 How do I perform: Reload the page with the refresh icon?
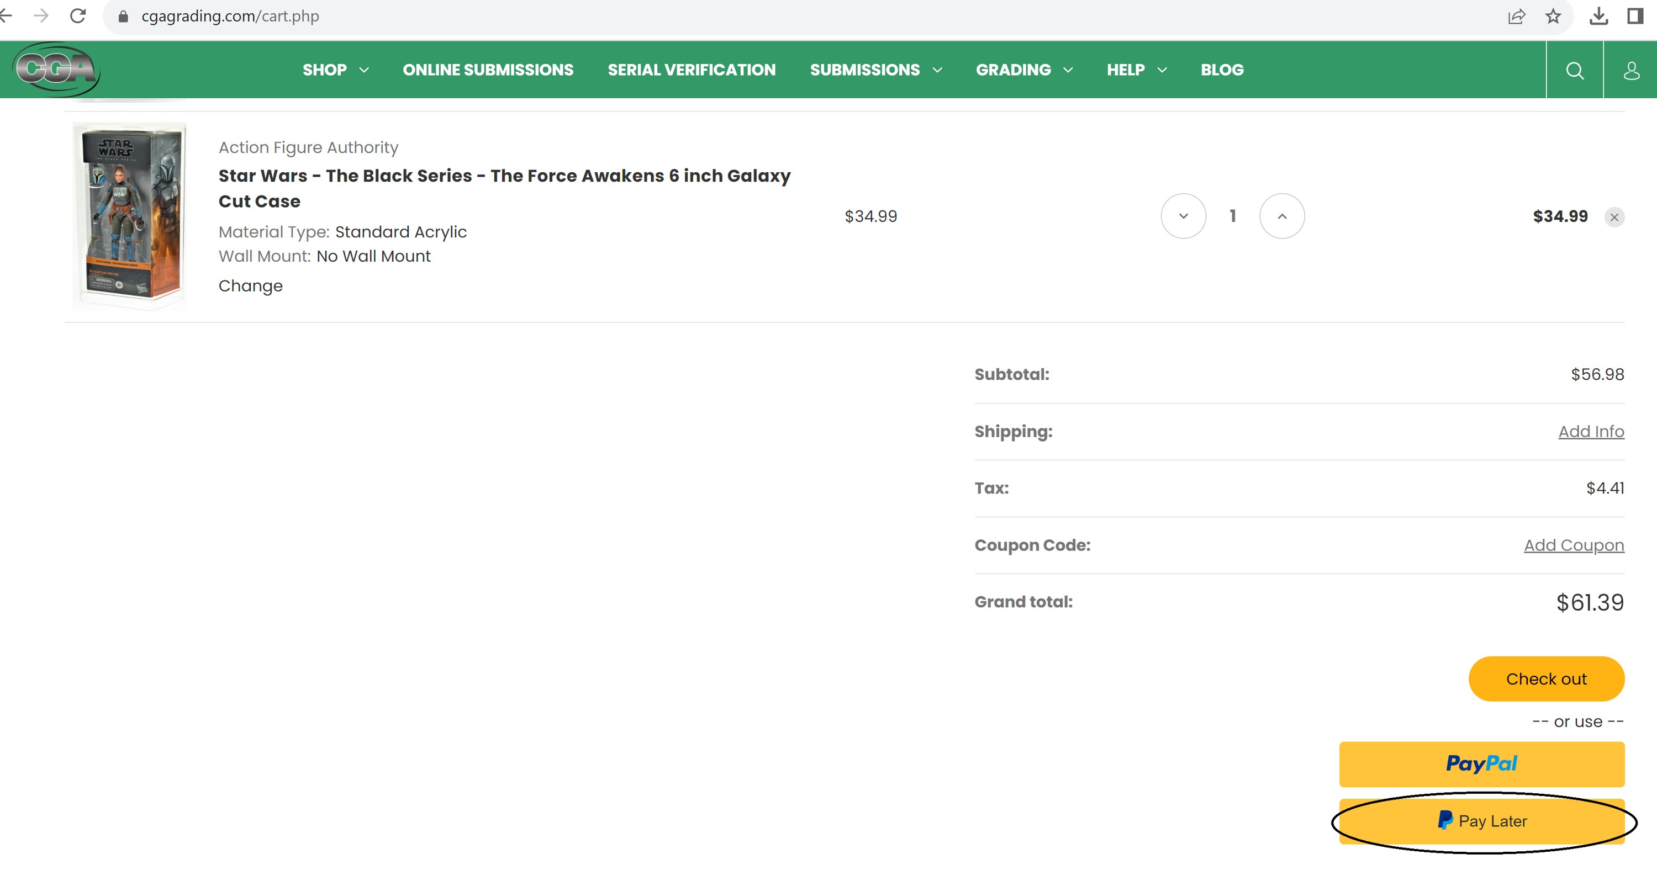[x=78, y=16]
